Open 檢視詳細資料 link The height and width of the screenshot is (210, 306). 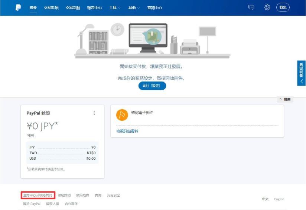coord(127,131)
